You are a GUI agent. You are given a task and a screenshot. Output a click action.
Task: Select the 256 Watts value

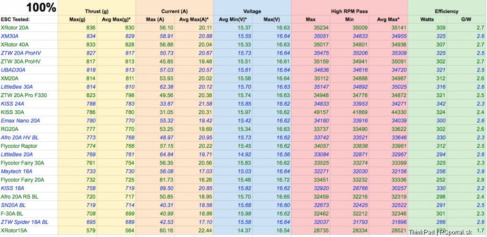click(441, 171)
